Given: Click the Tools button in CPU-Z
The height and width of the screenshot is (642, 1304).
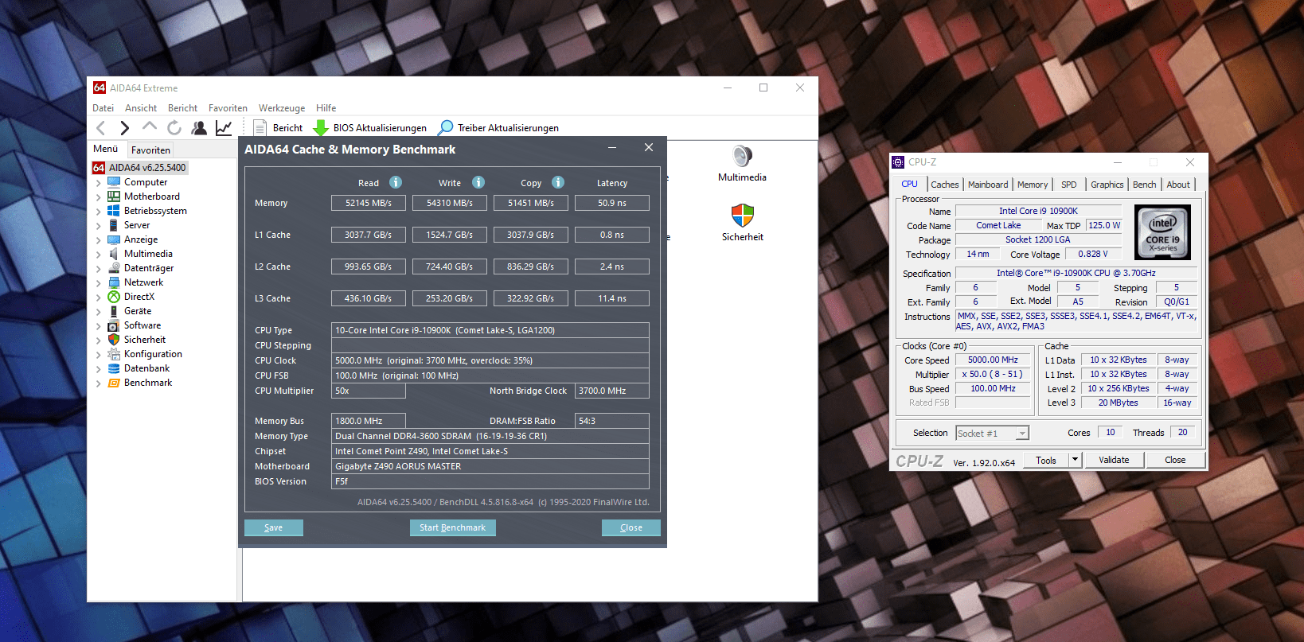Looking at the screenshot, I should click(1046, 460).
